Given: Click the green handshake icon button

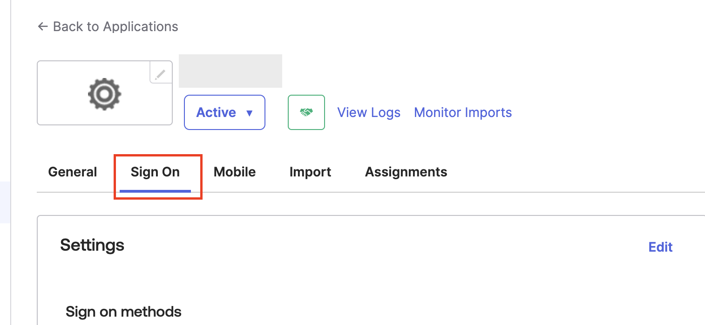Looking at the screenshot, I should click(306, 112).
